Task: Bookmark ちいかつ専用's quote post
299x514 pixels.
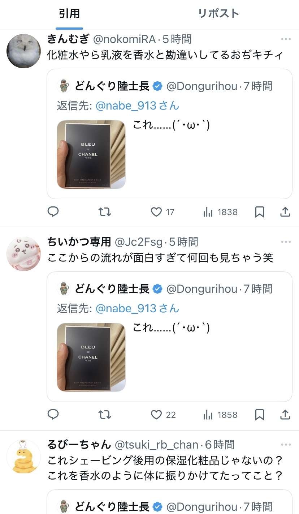Action: (259, 415)
